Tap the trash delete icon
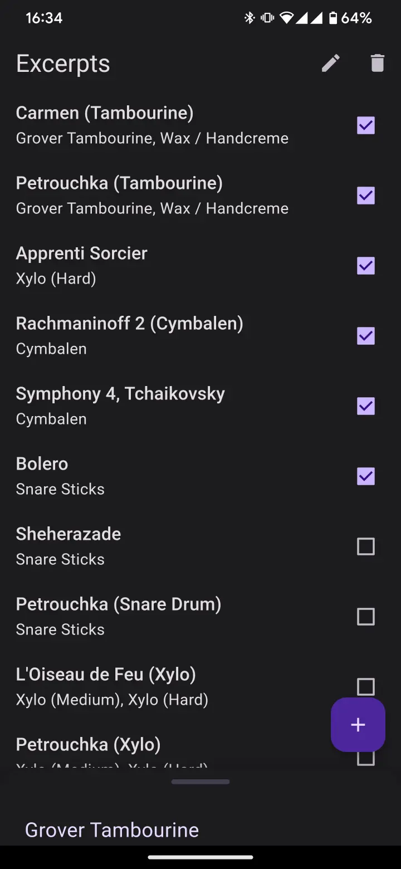This screenshot has height=869, width=401. 377,64
